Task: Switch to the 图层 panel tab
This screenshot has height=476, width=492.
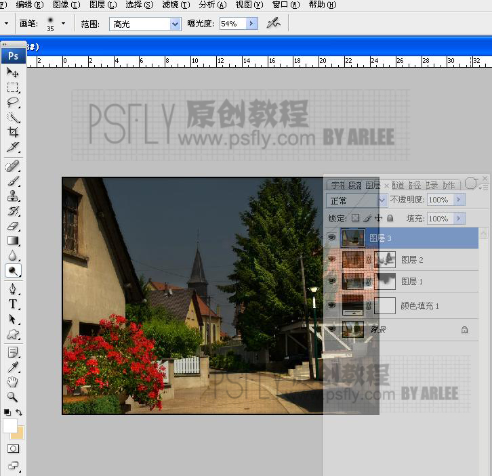Action: [373, 186]
